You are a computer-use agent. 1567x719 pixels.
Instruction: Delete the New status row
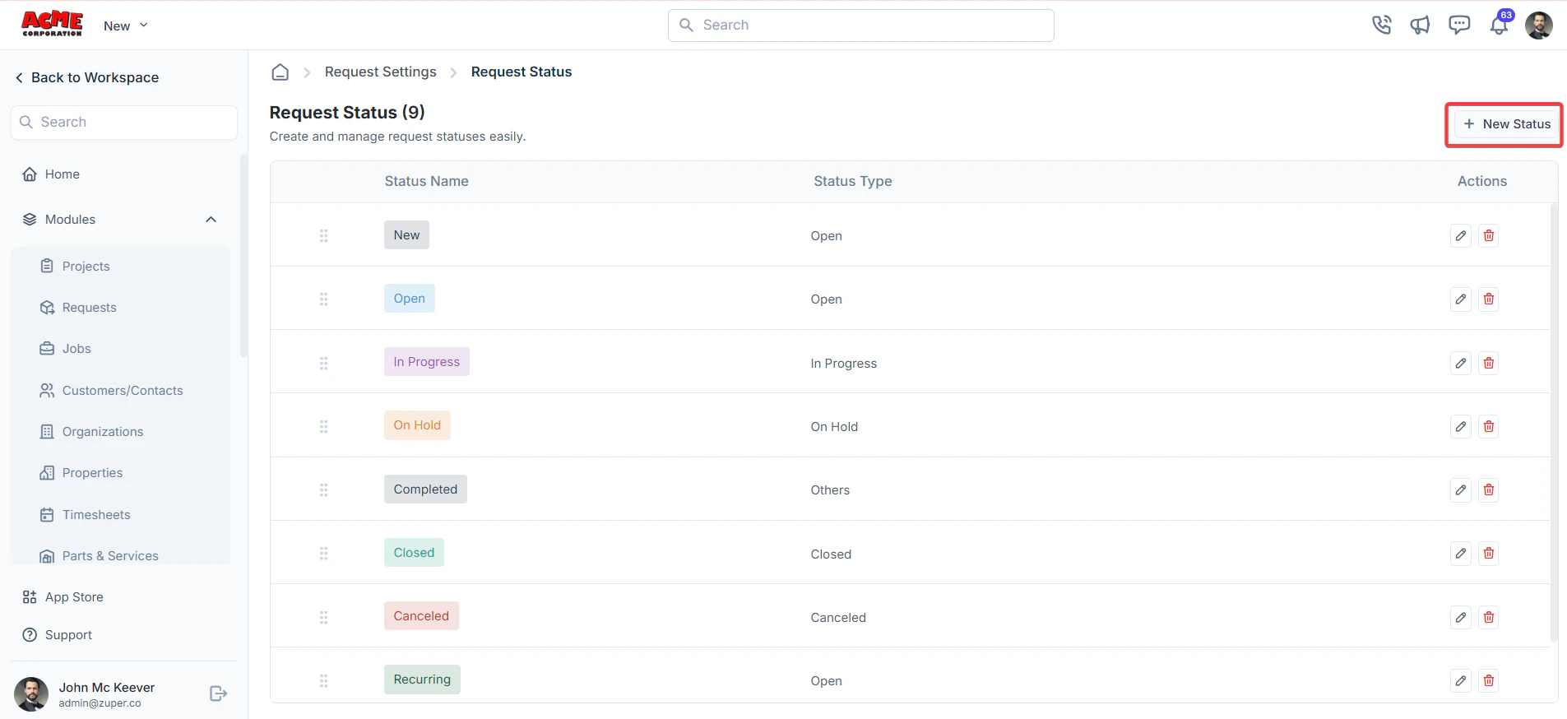(x=1489, y=236)
